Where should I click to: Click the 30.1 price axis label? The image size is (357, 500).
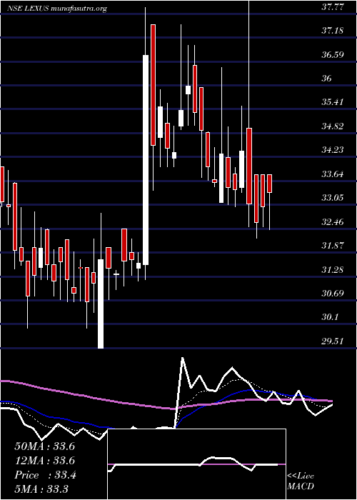pyautogui.click(x=330, y=317)
